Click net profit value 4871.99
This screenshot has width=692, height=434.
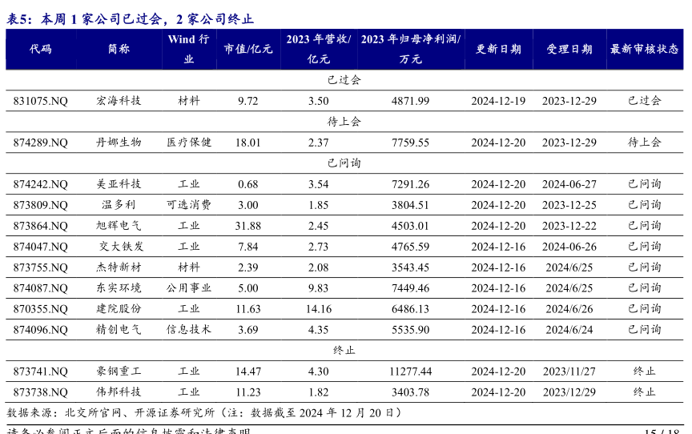[x=410, y=101]
